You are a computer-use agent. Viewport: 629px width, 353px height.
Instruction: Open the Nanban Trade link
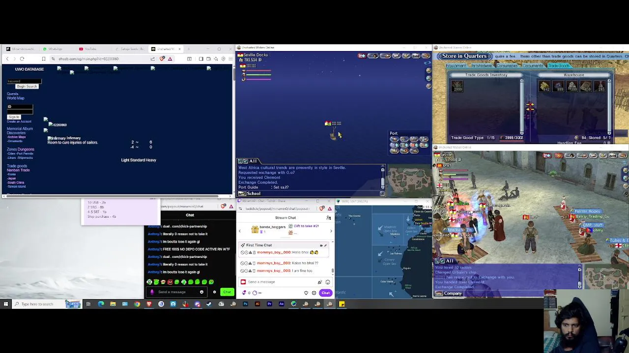click(18, 170)
